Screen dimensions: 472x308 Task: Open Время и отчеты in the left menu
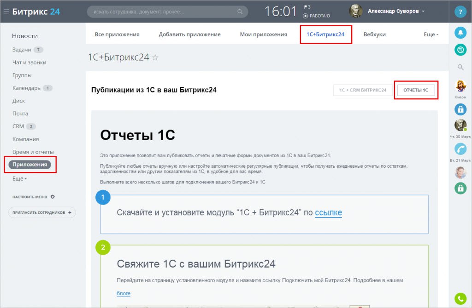[x=33, y=152]
